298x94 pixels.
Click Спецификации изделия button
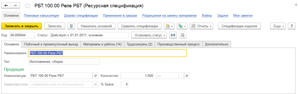pos(239,26)
